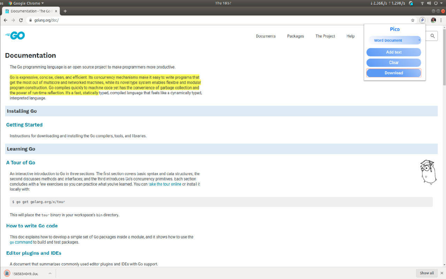Bookmark this page with the star icon
Viewport: 446px width, 279px height.
click(413, 20)
